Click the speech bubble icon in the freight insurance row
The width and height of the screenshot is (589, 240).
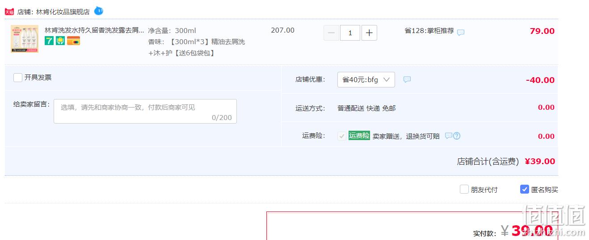(449, 136)
